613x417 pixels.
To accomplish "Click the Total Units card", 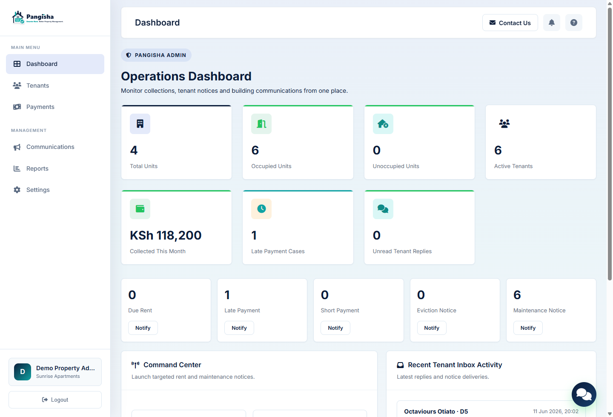I will click(x=176, y=142).
